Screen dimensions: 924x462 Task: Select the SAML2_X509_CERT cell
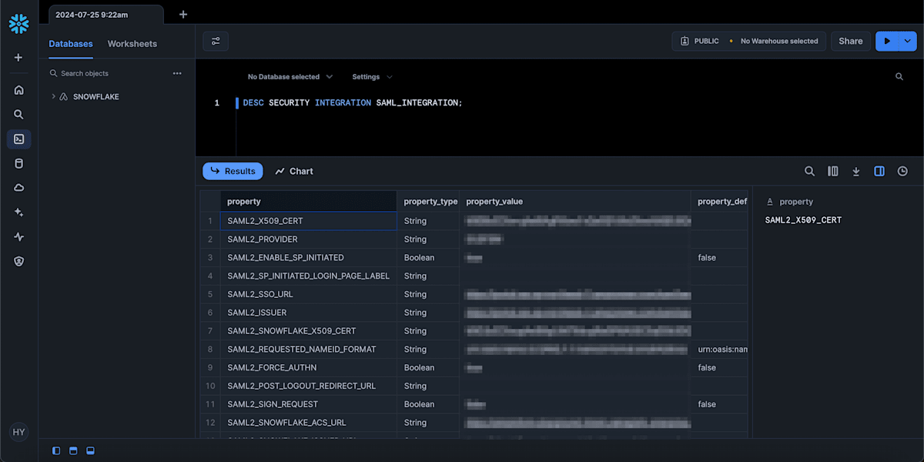click(x=309, y=221)
